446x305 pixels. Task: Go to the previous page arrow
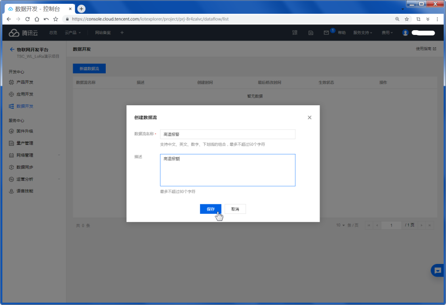[x=377, y=225]
